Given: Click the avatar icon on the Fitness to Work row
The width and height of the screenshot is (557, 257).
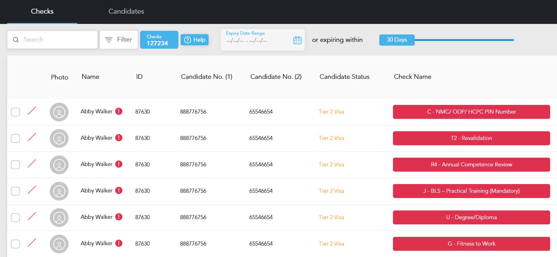Looking at the screenshot, I should pyautogui.click(x=59, y=244).
